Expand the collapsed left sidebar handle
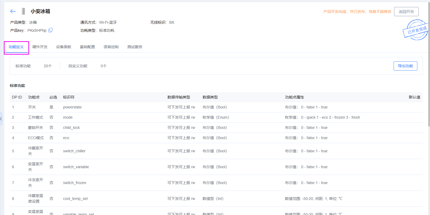The image size is (430, 215). tap(1, 119)
